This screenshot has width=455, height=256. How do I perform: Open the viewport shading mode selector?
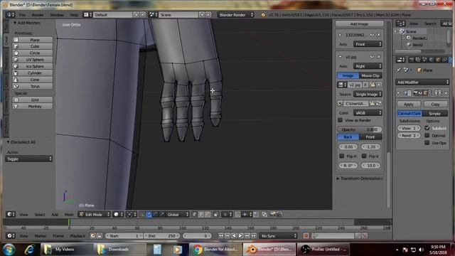coord(118,215)
